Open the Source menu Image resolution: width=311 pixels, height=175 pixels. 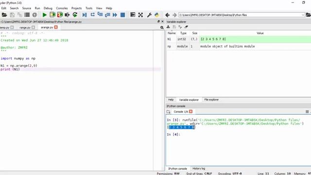[x=27, y=8]
